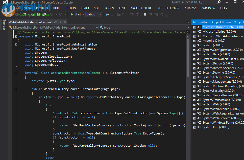
Task: Click the search magnifier in Quick Launch
Action: click(219, 2)
